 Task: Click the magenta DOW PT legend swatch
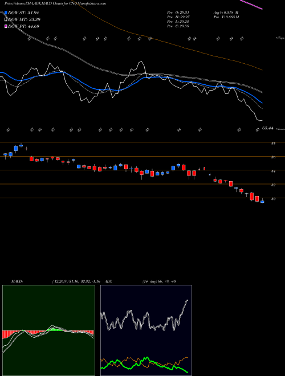click(6, 26)
